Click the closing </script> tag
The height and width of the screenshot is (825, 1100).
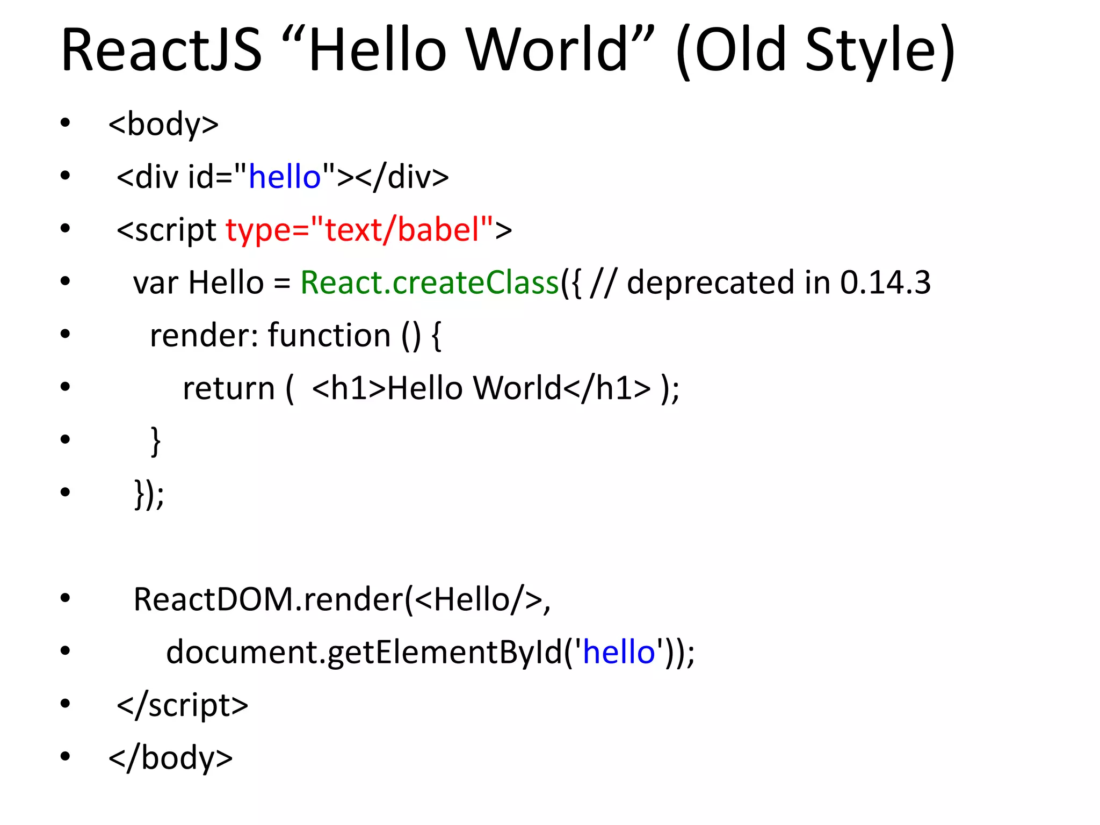pos(183,705)
